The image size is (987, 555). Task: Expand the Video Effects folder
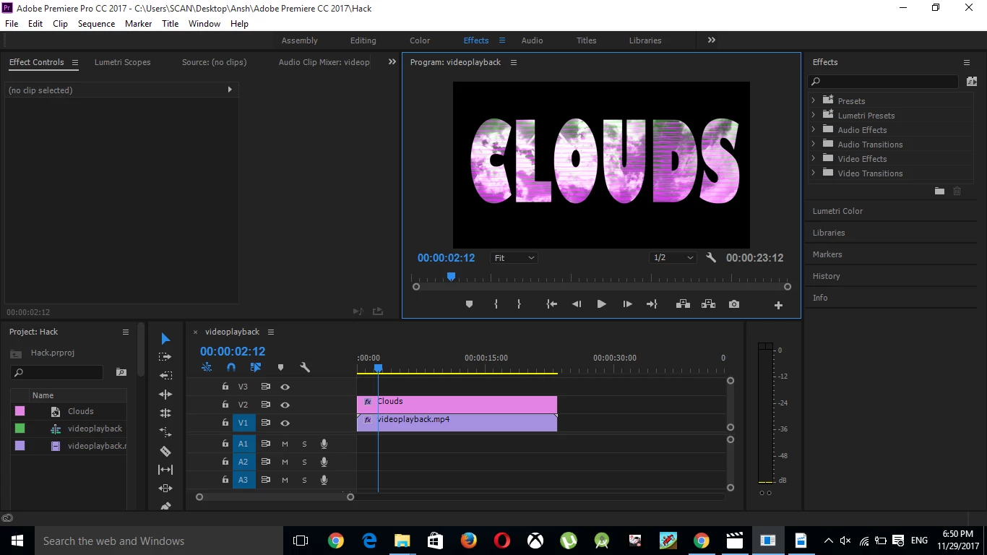[x=814, y=158]
